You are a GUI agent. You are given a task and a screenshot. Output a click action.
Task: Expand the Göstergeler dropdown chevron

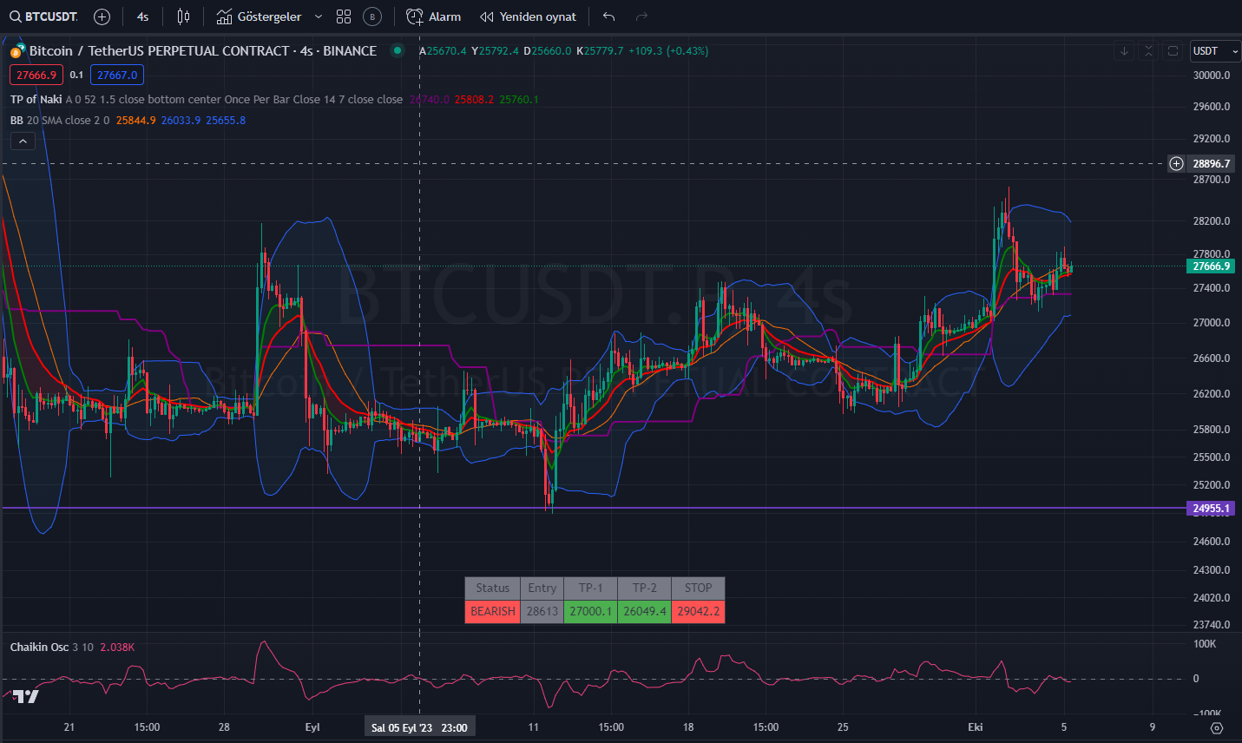coord(318,16)
